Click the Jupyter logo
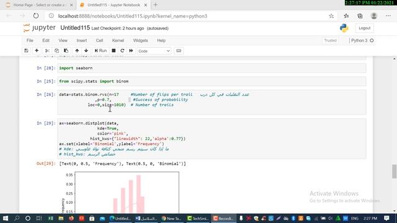Screen dimensions: 397x223 [39, 28]
